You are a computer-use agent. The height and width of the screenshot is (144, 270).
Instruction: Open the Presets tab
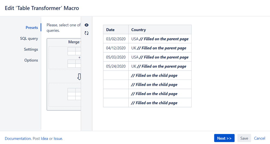pos(32,28)
